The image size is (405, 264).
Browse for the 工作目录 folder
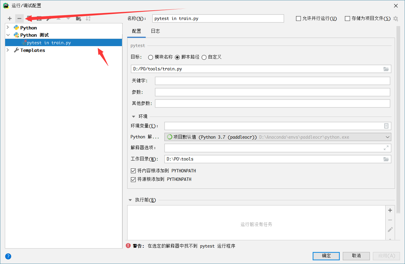tap(386, 159)
